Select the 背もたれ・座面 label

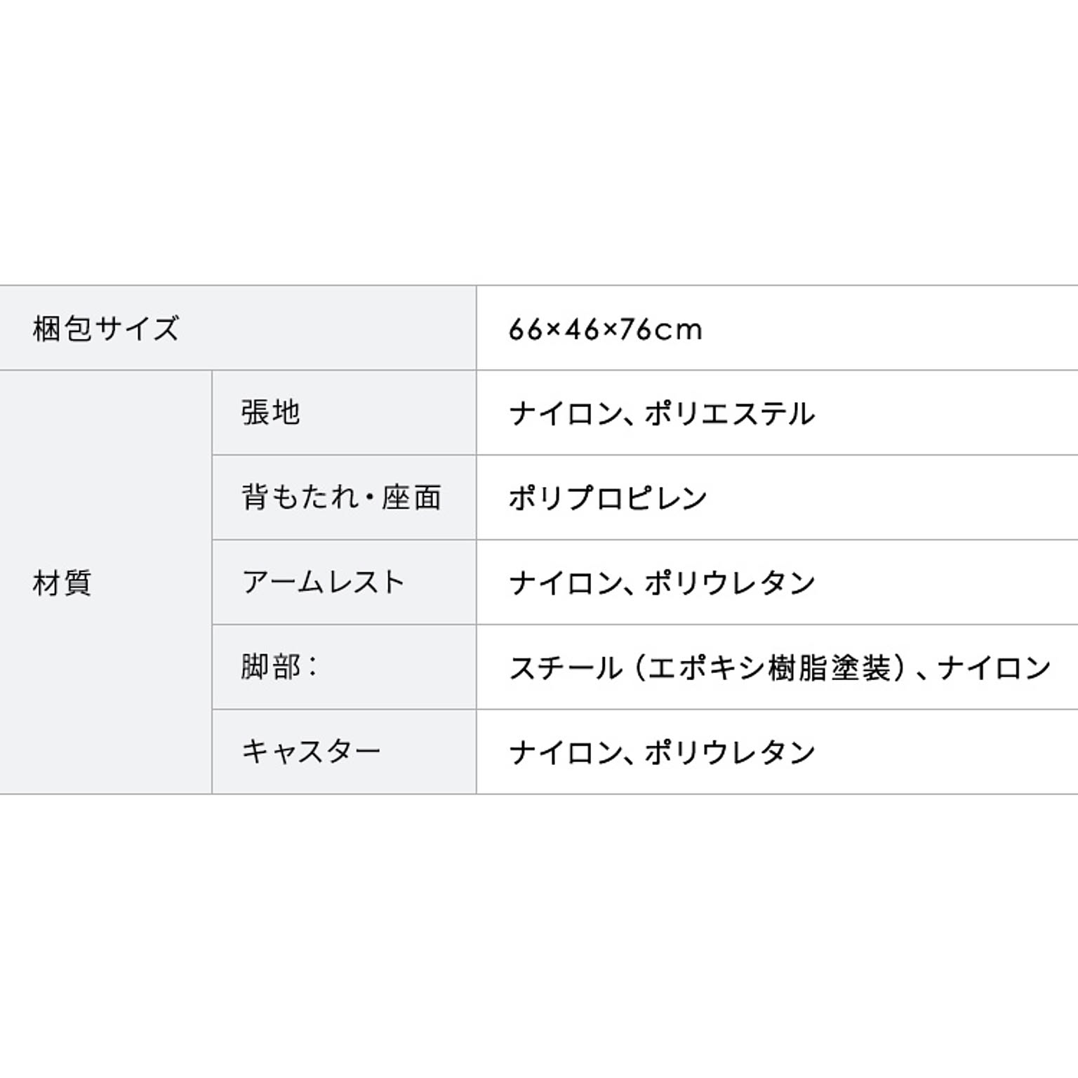341,498
